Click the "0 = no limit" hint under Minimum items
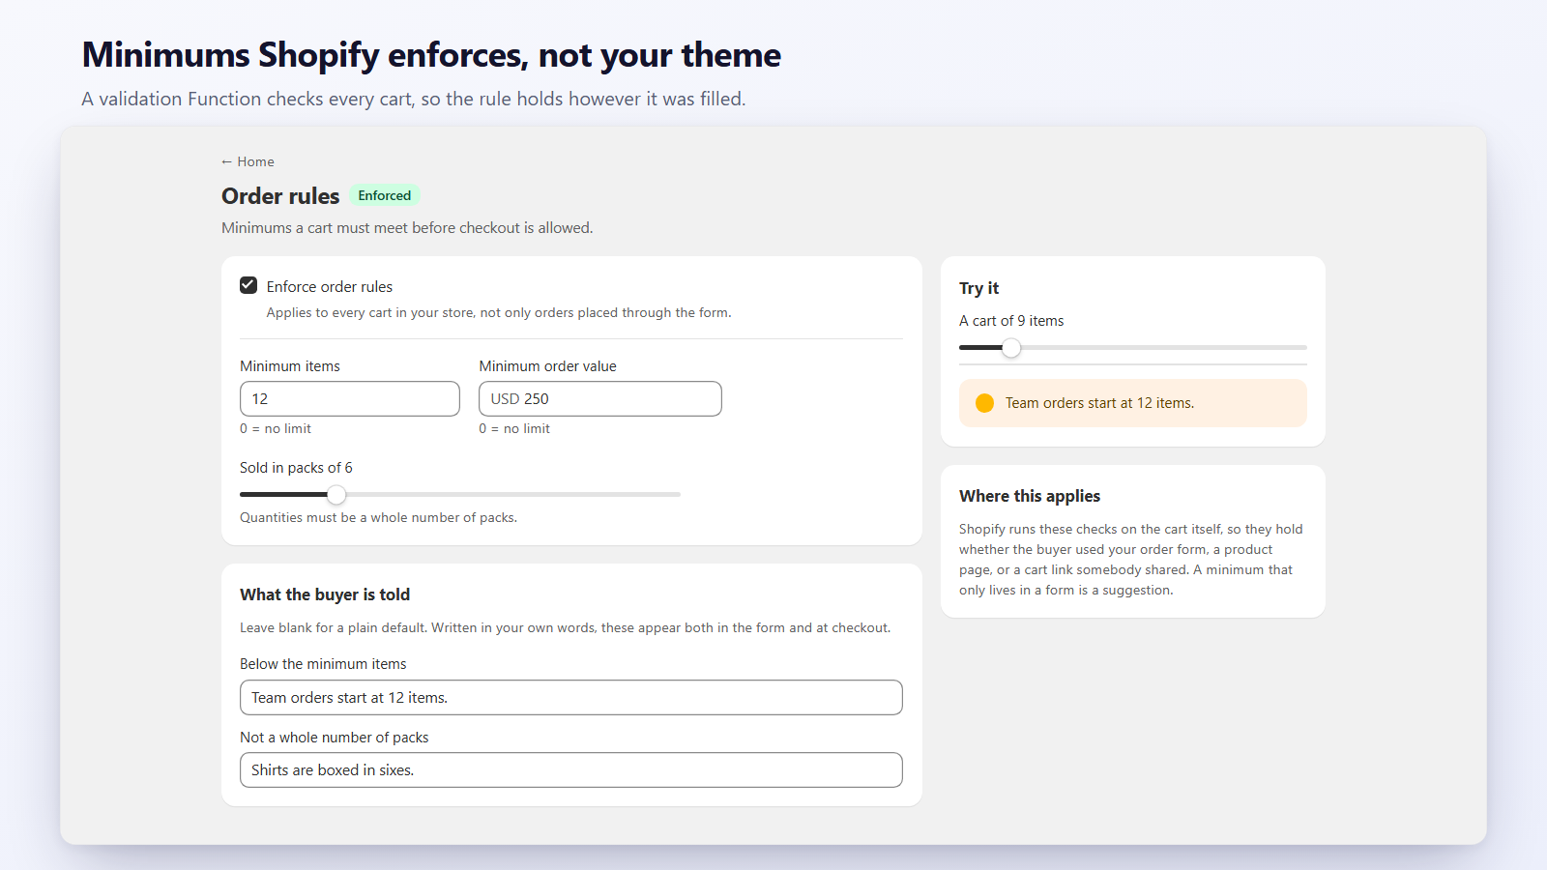Screen dimensions: 1547x870 (x=276, y=428)
